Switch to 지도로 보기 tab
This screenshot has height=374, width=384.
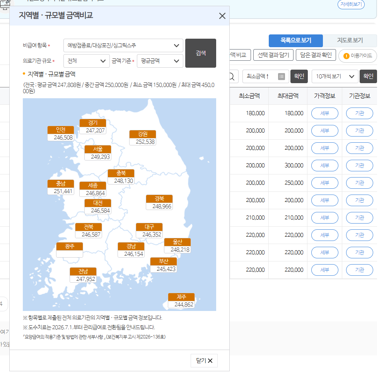(x=350, y=40)
